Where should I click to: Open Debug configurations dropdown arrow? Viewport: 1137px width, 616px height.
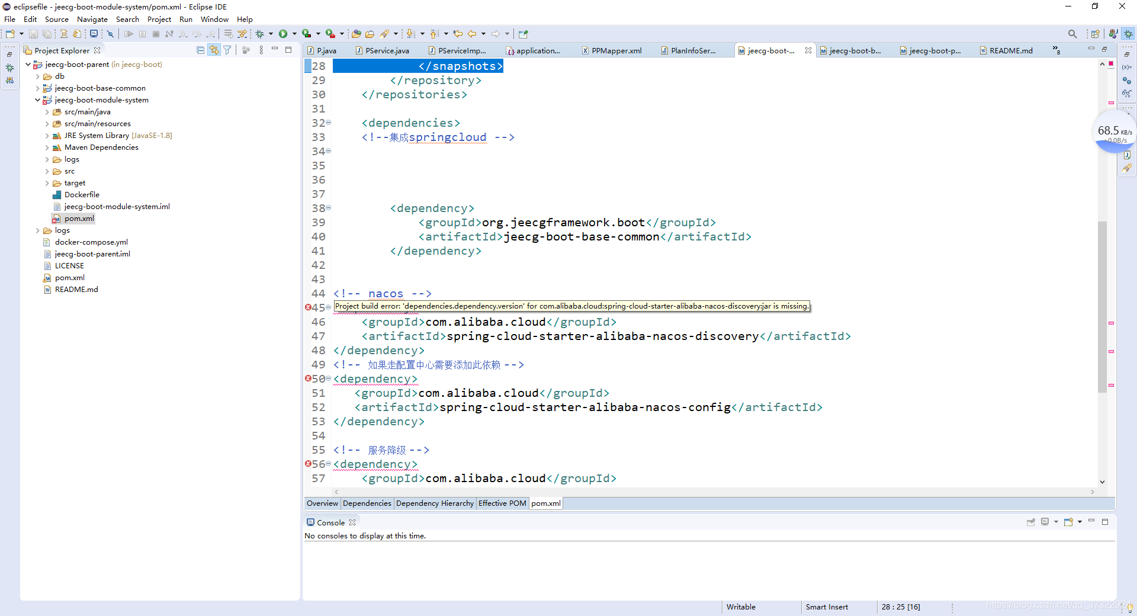(271, 34)
